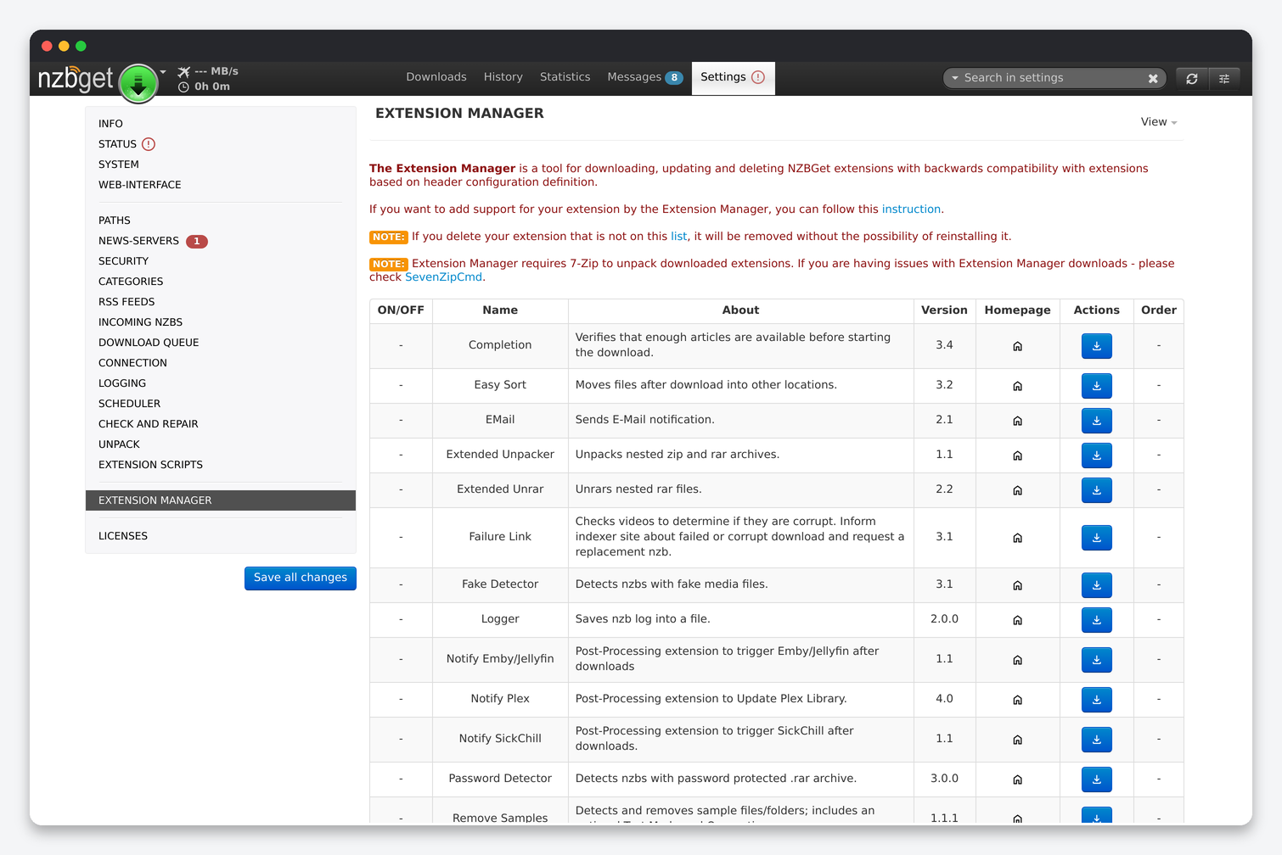This screenshot has height=855, width=1282.
Task: Open Notify Plex homepage icon
Action: tap(1017, 700)
